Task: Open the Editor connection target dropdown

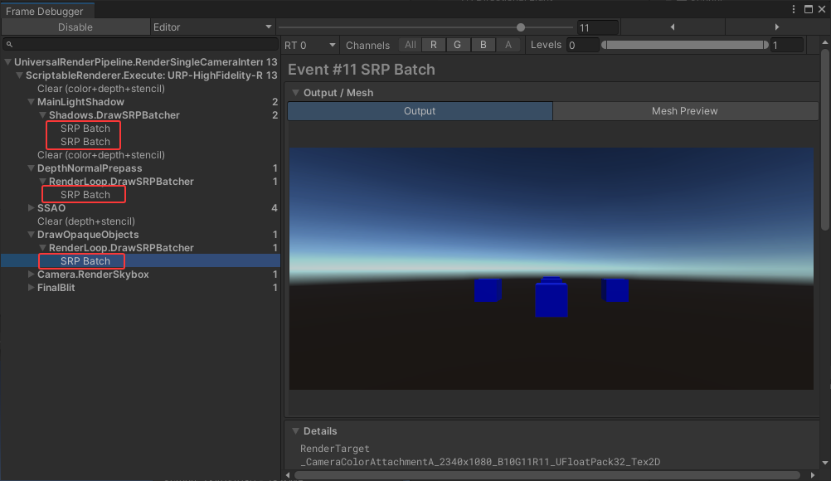Action: 211,27
